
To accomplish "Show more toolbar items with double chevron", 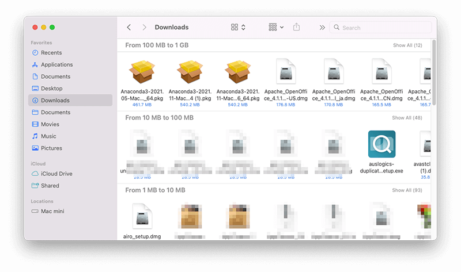I will [322, 28].
